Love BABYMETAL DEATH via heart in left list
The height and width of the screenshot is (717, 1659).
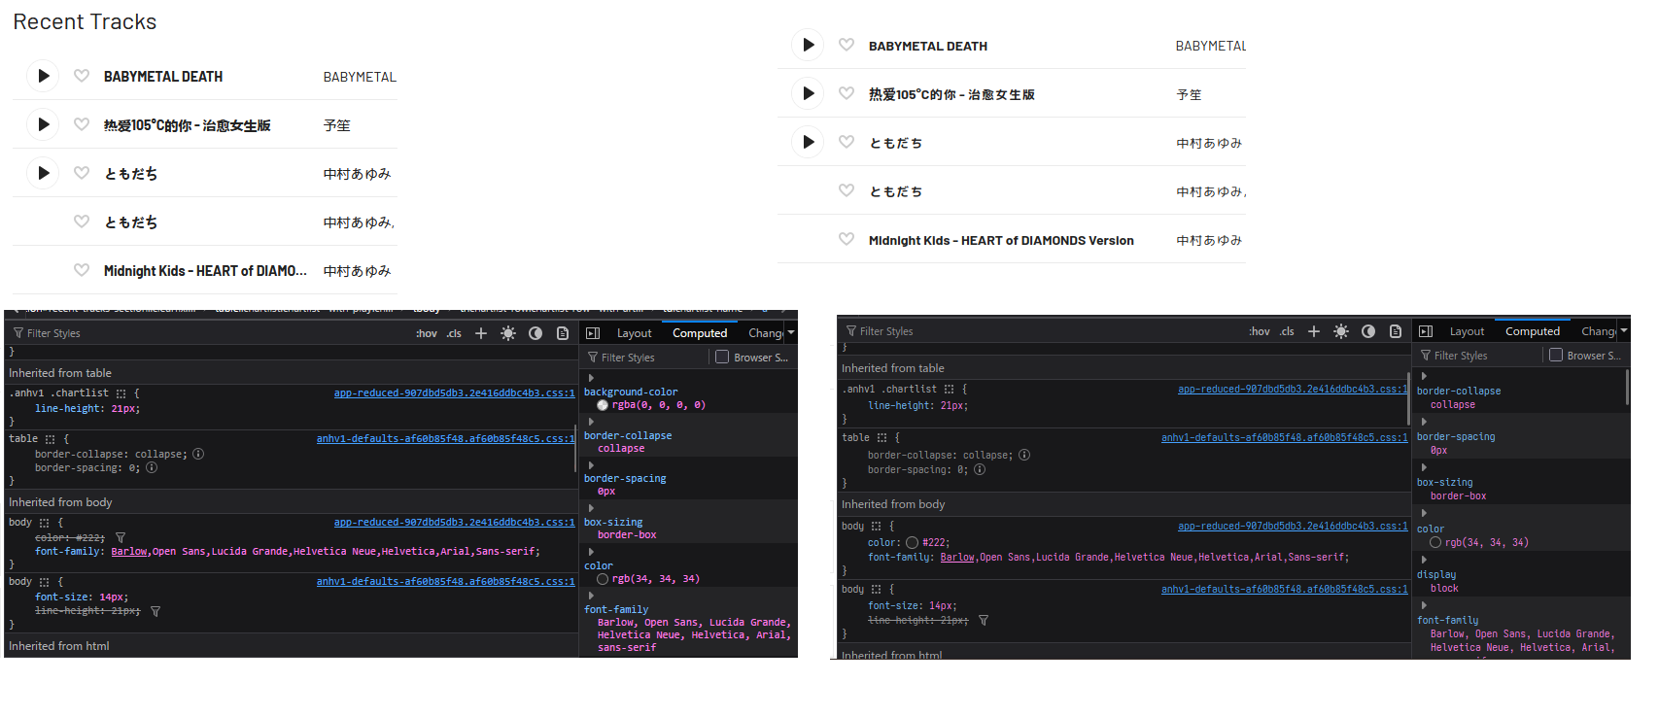point(82,76)
